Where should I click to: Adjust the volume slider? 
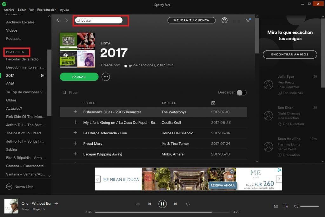tap(309, 206)
